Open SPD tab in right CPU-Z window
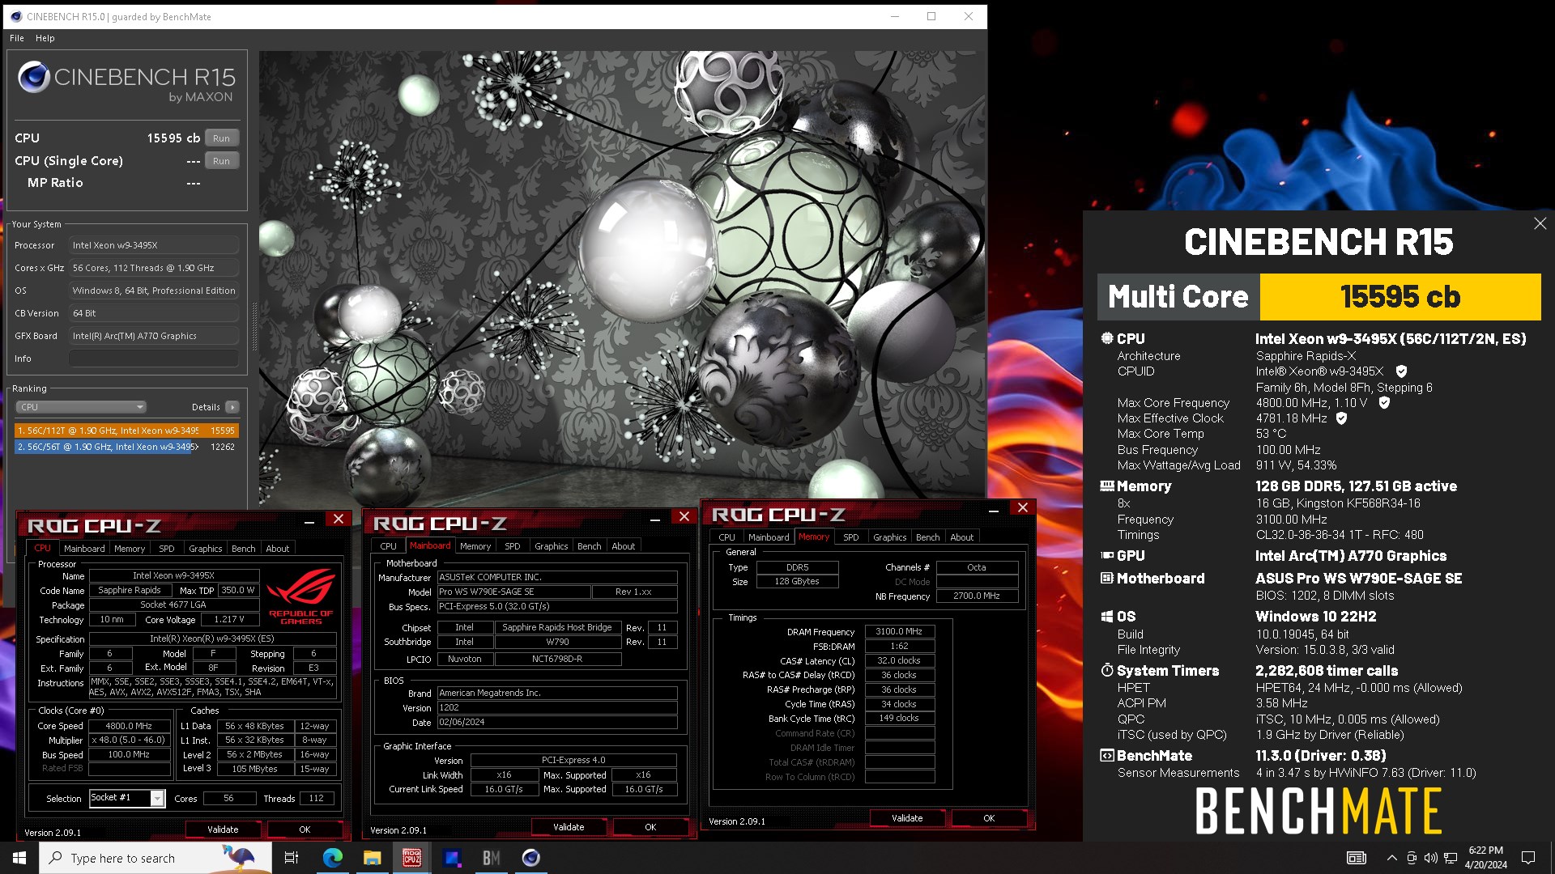Viewport: 1555px width, 874px height. tap(851, 537)
